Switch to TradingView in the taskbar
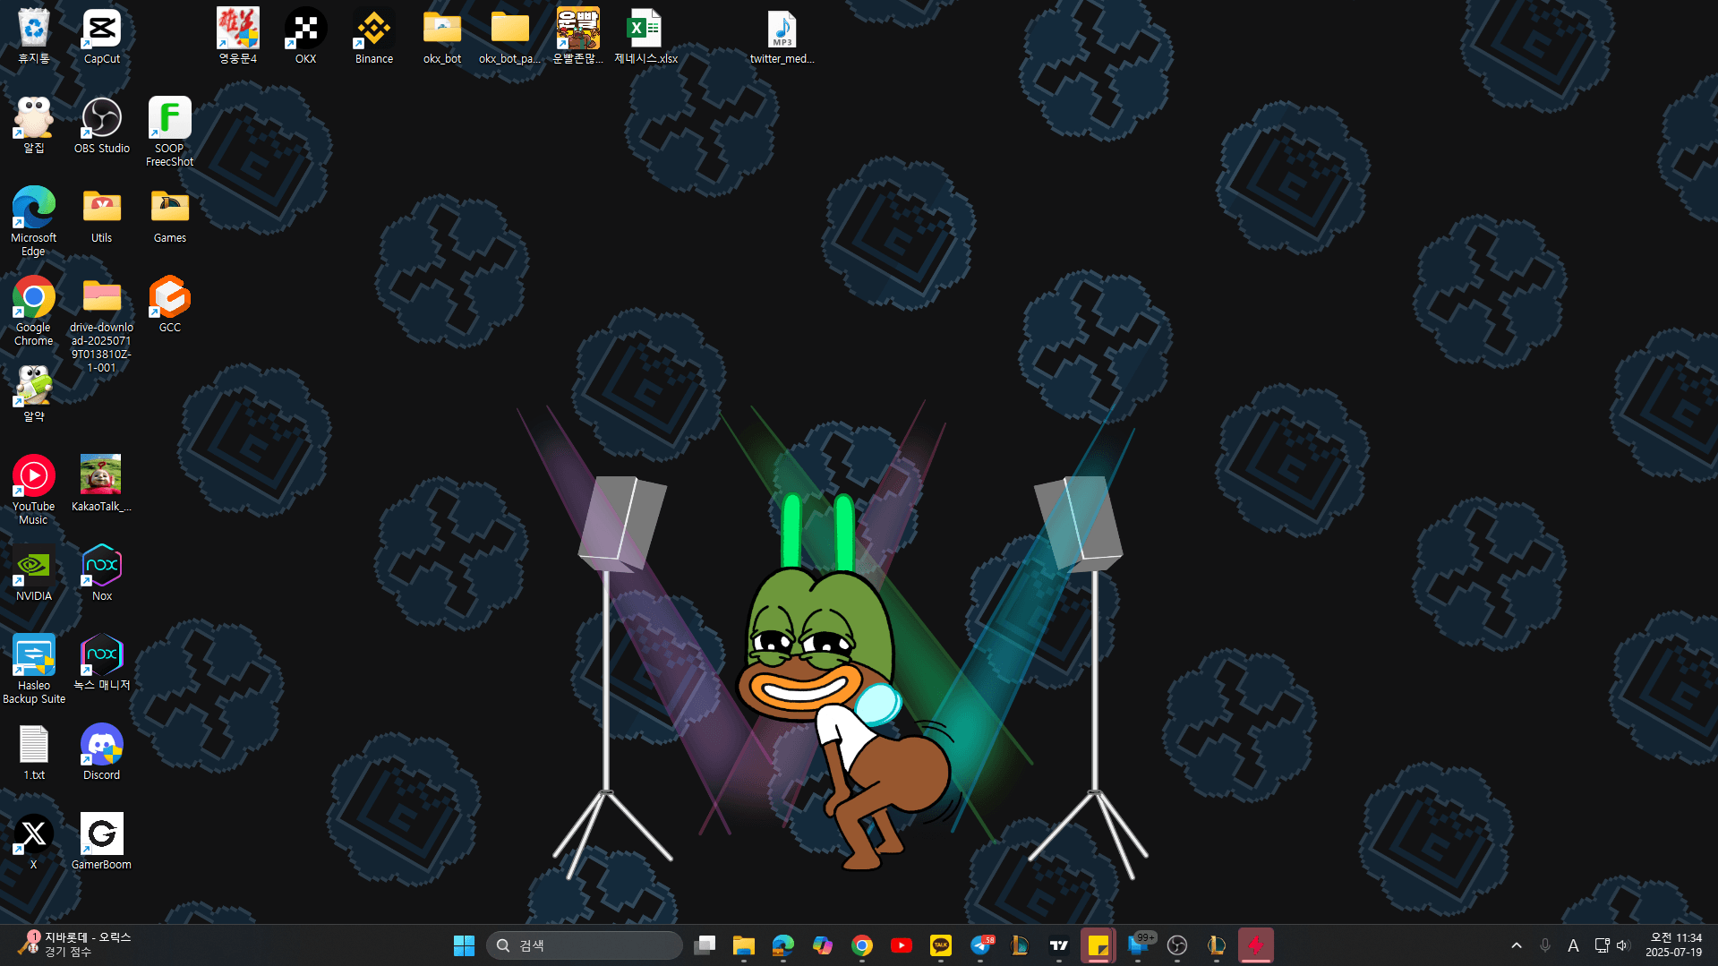Image resolution: width=1718 pixels, height=966 pixels. (x=1059, y=945)
